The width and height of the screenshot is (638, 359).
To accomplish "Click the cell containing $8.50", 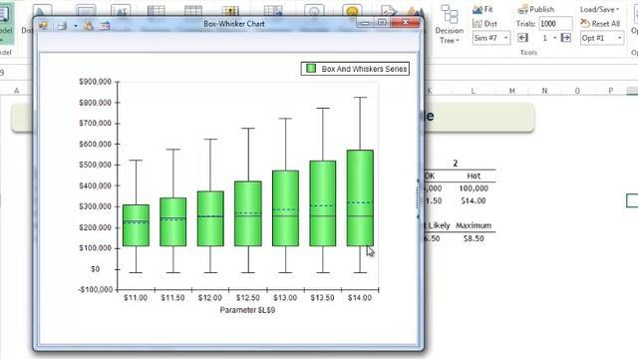I will (x=474, y=238).
